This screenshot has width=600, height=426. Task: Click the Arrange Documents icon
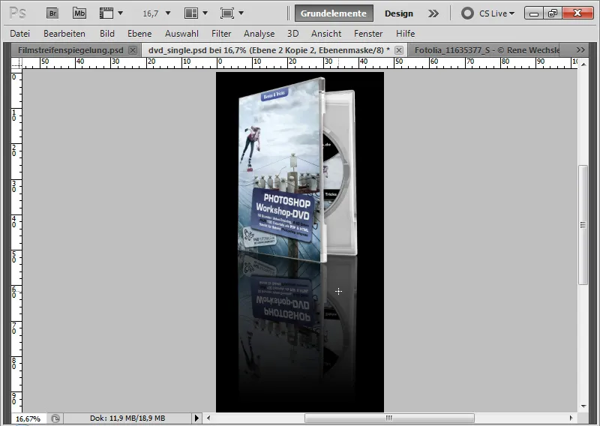(191, 13)
